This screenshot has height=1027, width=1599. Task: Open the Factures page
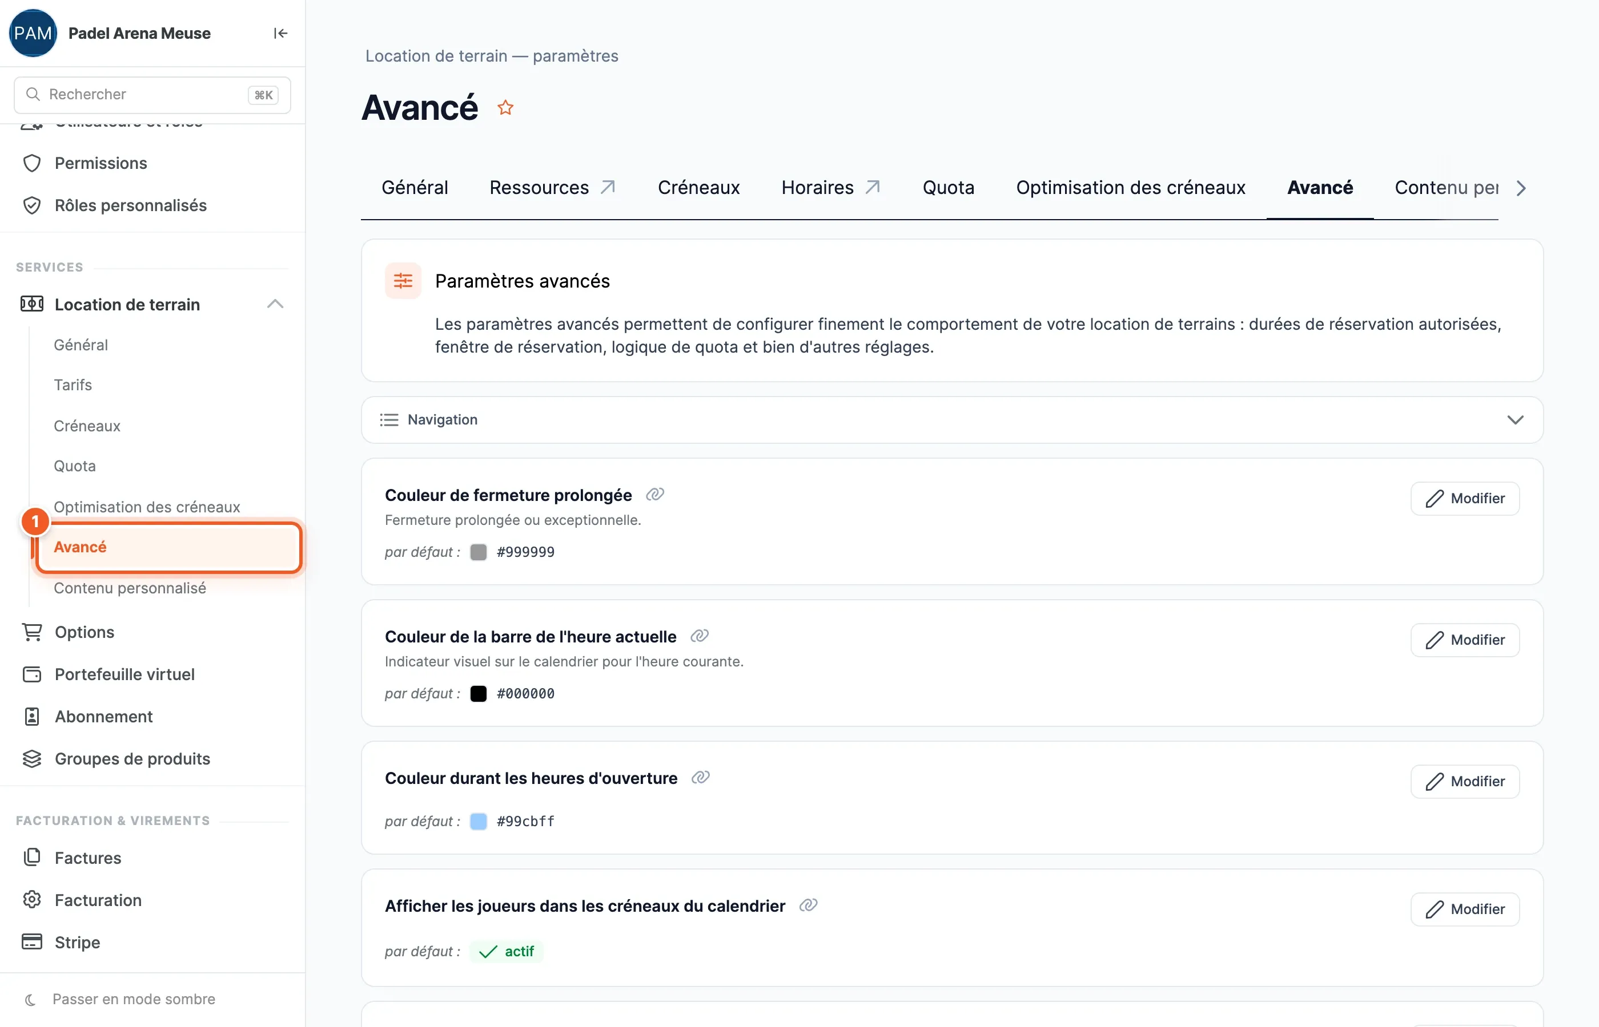[88, 858]
